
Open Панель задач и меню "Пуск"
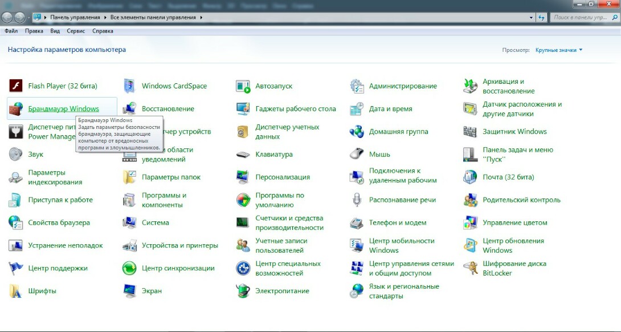click(518, 154)
